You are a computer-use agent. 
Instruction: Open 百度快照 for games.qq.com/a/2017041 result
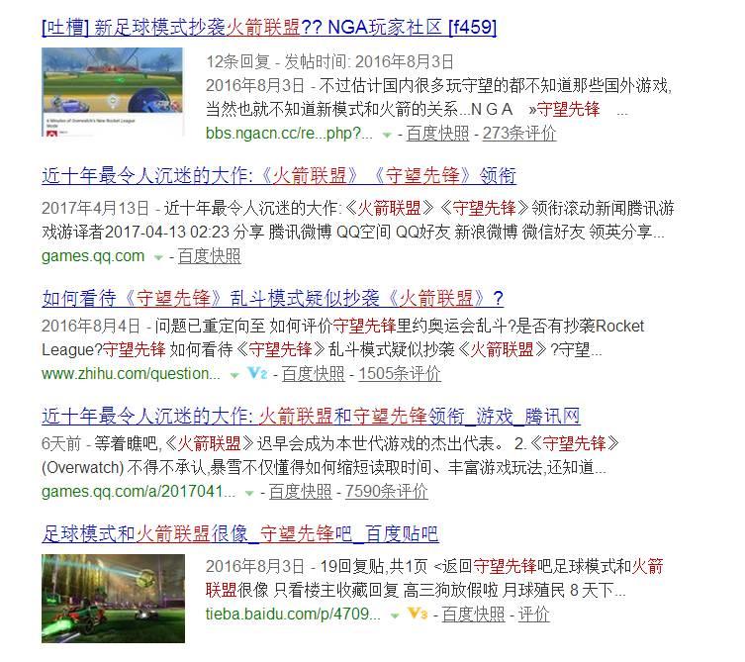301,492
